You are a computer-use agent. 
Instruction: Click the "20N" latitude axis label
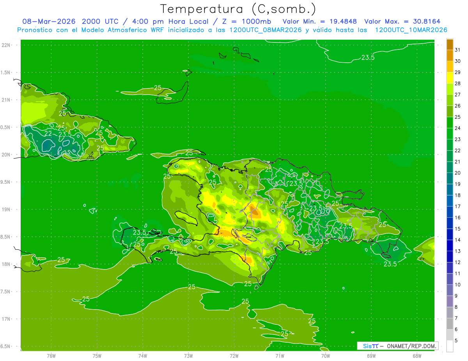[6, 155]
